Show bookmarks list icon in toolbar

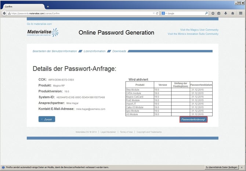tap(219, 13)
